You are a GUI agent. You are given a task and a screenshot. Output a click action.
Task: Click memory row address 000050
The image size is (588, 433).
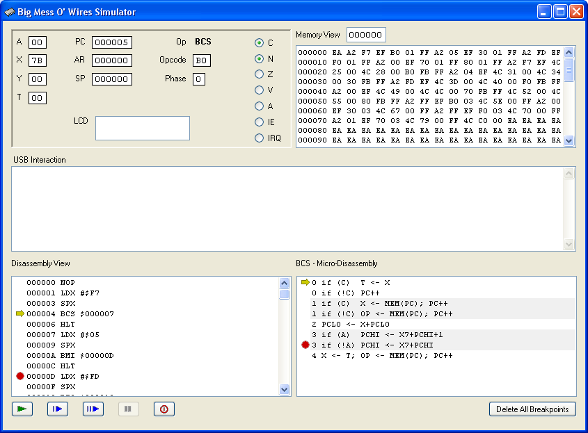pyautogui.click(x=312, y=101)
